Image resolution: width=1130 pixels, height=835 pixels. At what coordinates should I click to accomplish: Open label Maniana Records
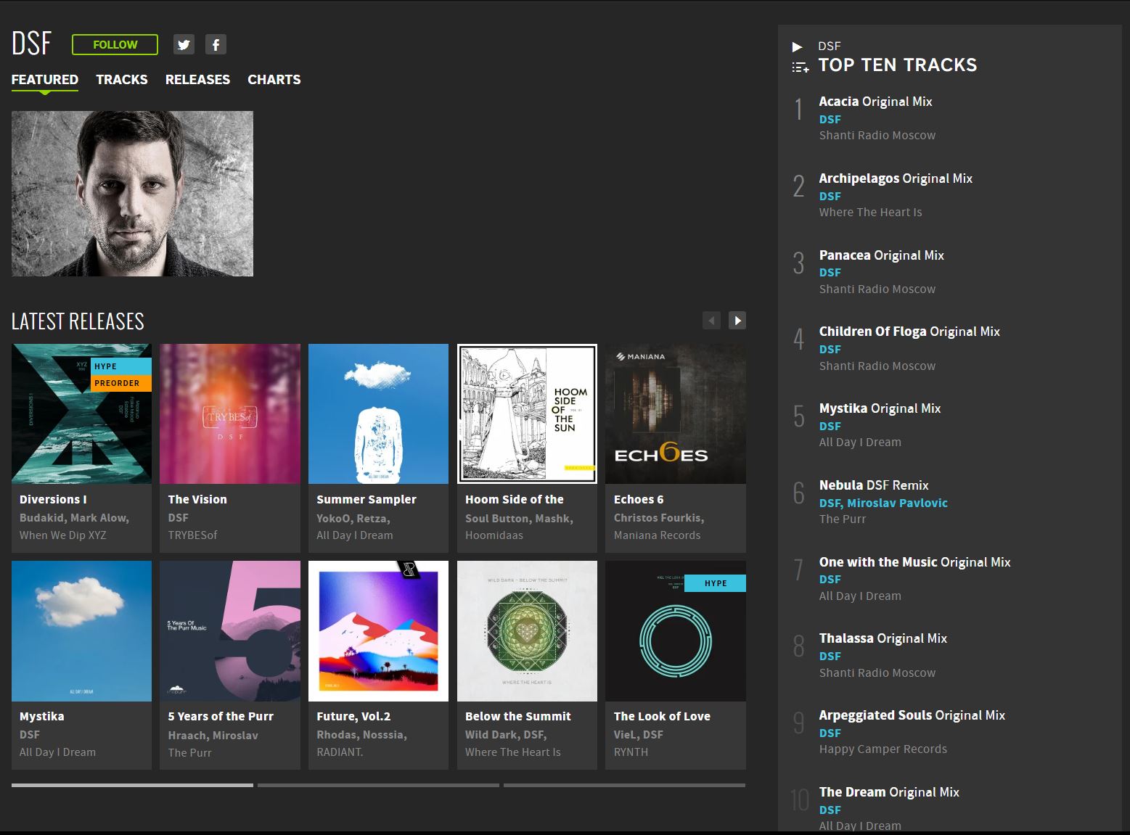(x=658, y=535)
